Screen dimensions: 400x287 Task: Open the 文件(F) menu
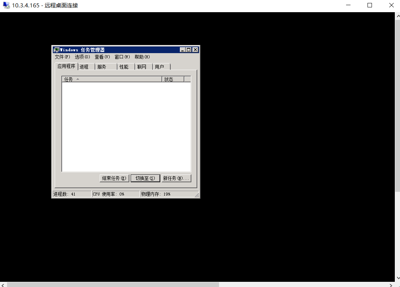[62, 57]
